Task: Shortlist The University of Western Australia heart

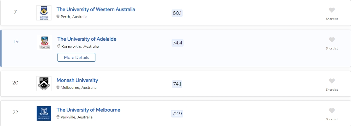Action: [x=332, y=10]
